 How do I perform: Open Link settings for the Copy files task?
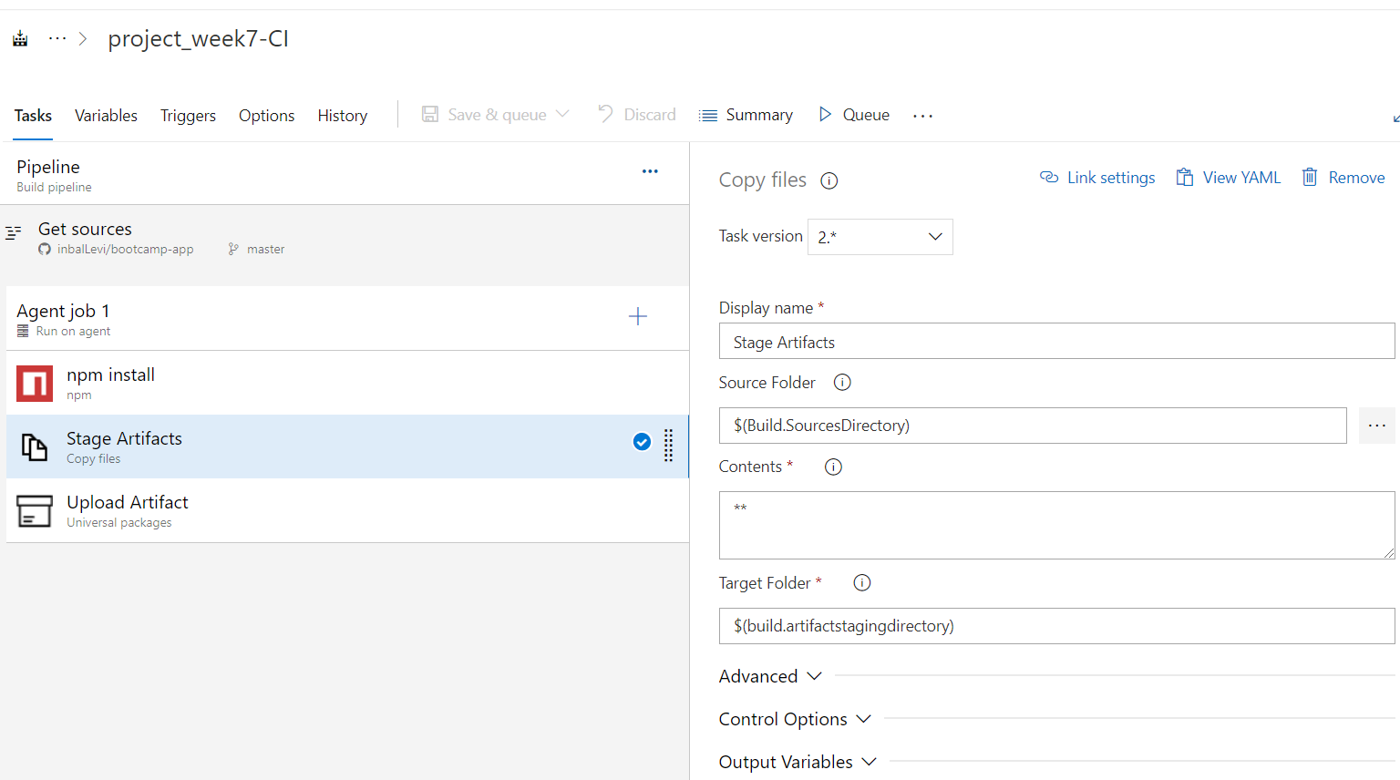pyautogui.click(x=1050, y=177)
